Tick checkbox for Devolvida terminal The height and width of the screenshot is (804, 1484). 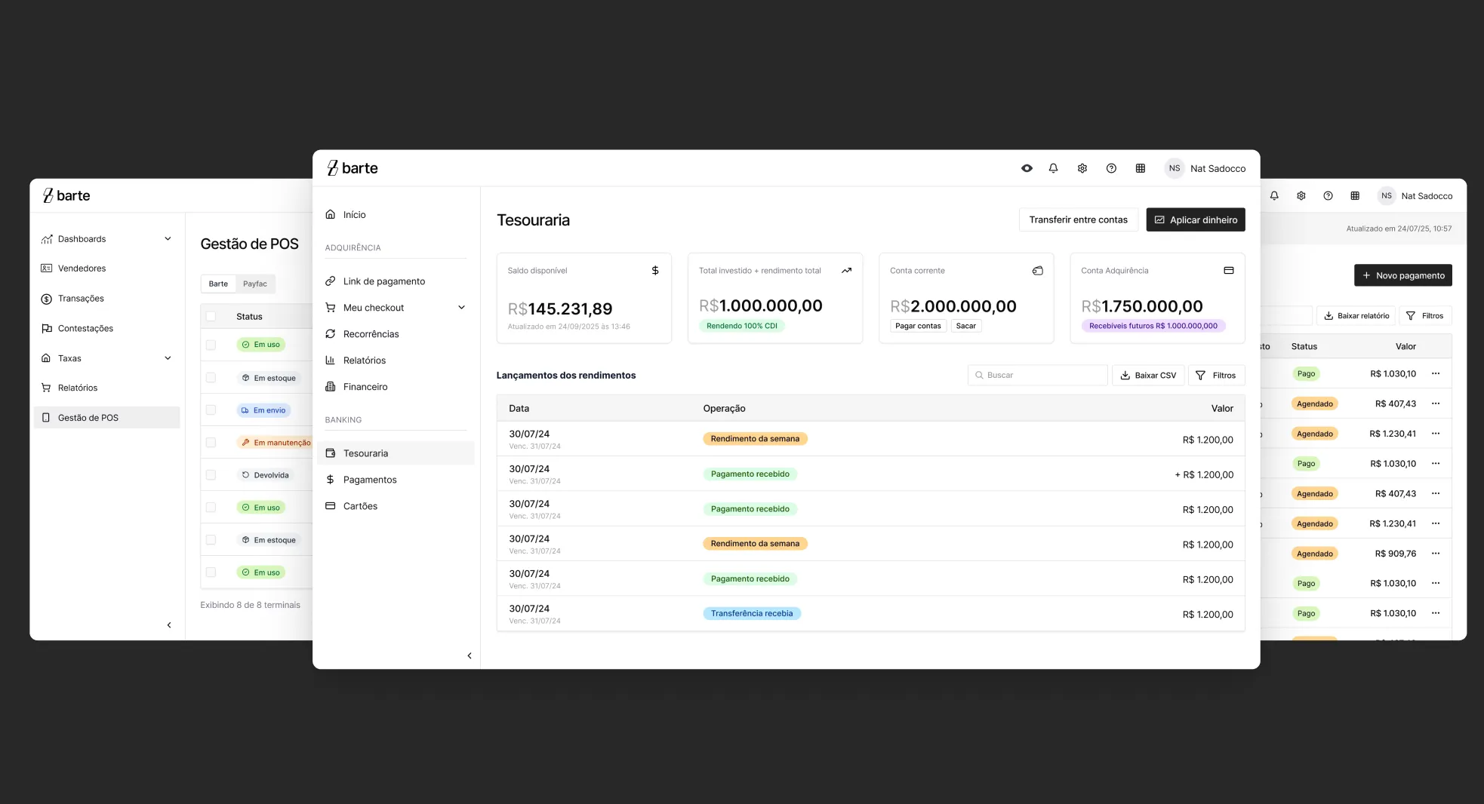pyautogui.click(x=211, y=474)
